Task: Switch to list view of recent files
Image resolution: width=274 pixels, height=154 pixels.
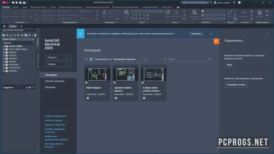Action: pos(86,59)
